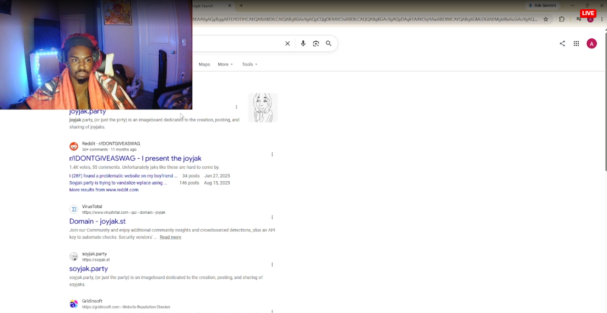The image size is (607, 313).
Task: Click the share icon near the apps grid
Action: [562, 43]
